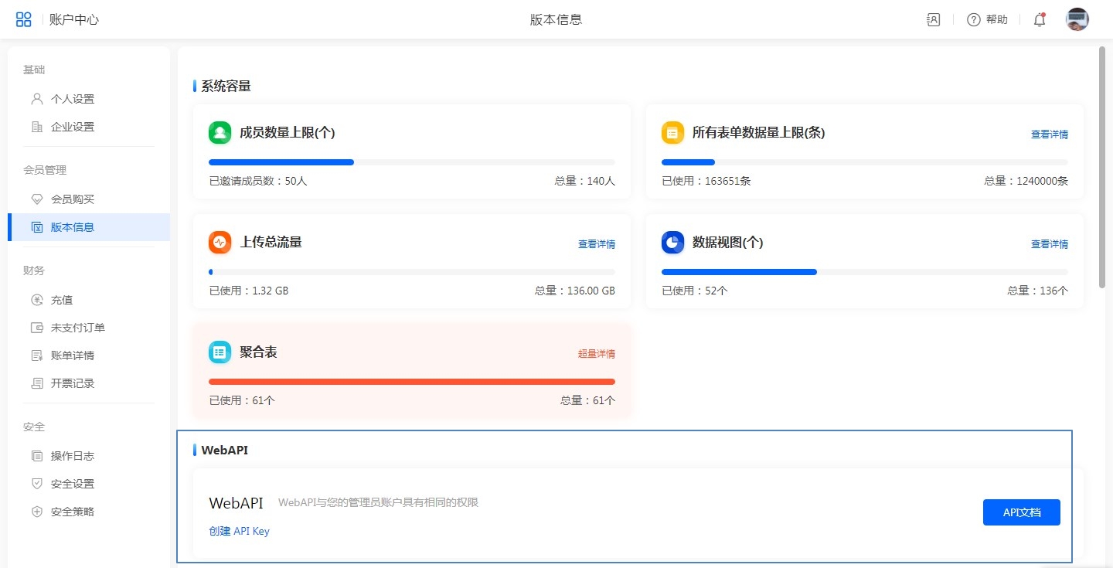The height and width of the screenshot is (568, 1113).
Task: Click the 创建 API Key link
Action: click(x=239, y=531)
